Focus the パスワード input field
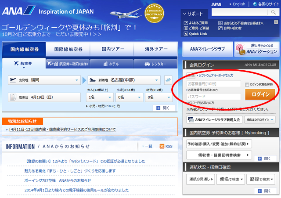The height and width of the screenshot is (198, 281). point(214,97)
